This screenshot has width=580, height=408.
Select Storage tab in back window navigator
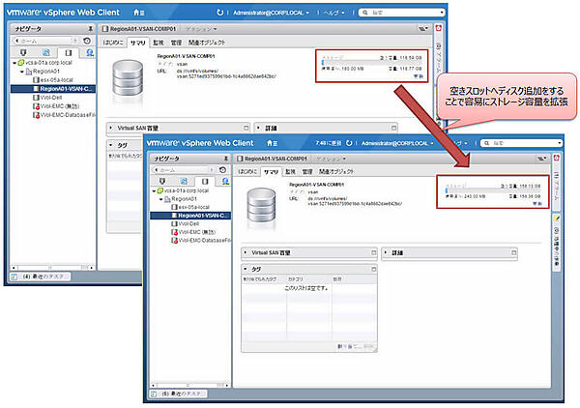pyautogui.click(x=69, y=52)
